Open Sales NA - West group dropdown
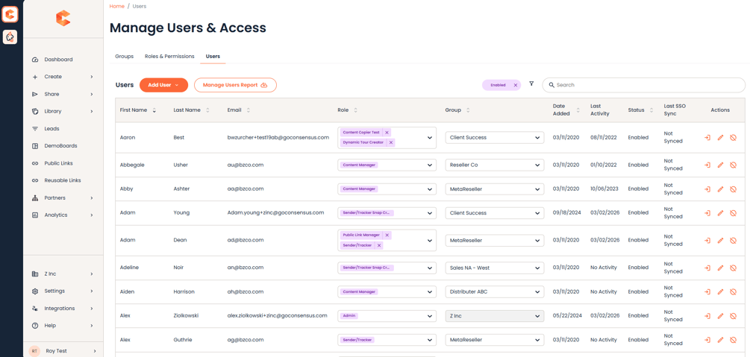The width and height of the screenshot is (750, 357). (495, 268)
